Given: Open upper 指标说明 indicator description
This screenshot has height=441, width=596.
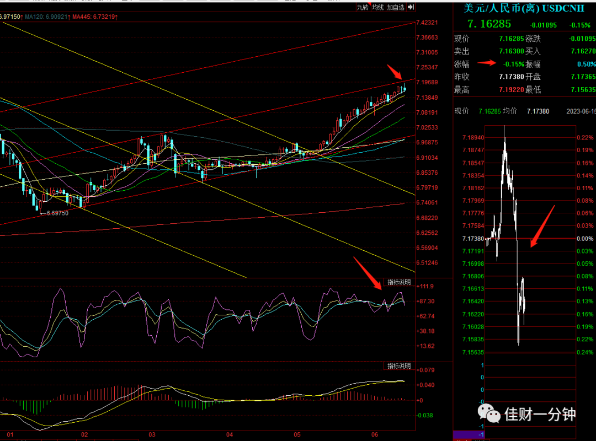Looking at the screenshot, I should coord(399,282).
